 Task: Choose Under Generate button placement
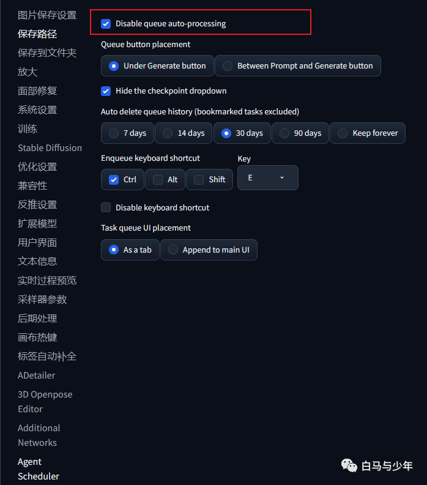[x=157, y=66]
